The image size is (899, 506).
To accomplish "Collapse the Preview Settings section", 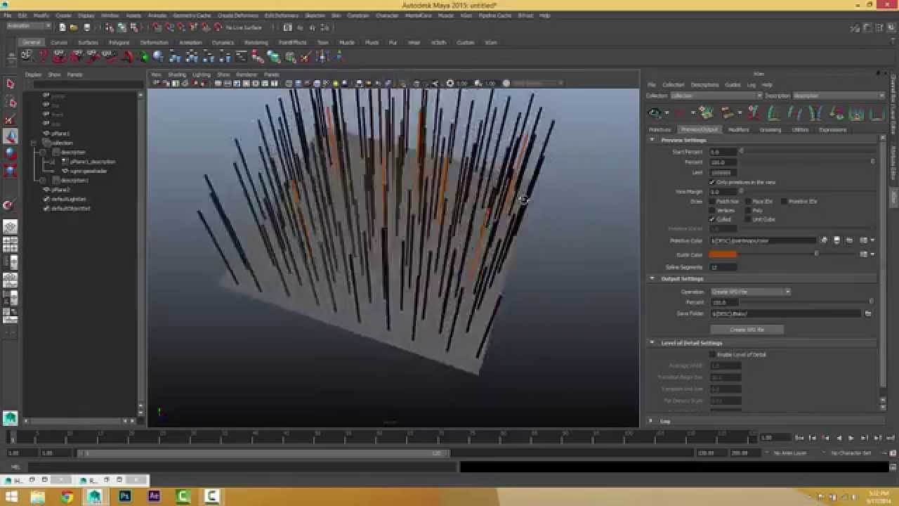I will tap(652, 141).
